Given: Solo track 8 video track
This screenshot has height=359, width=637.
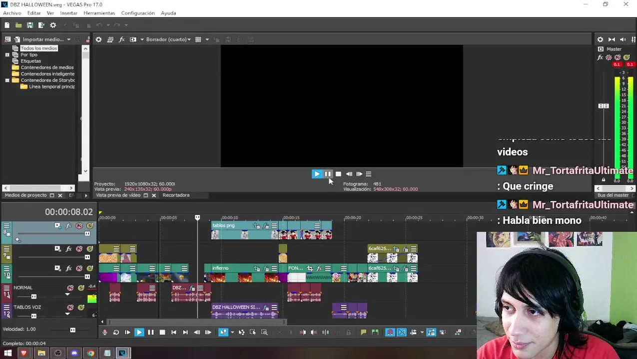Looking at the screenshot, I should [x=89, y=226].
